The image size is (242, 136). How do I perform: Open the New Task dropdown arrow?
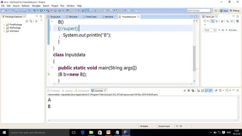pos(208,21)
